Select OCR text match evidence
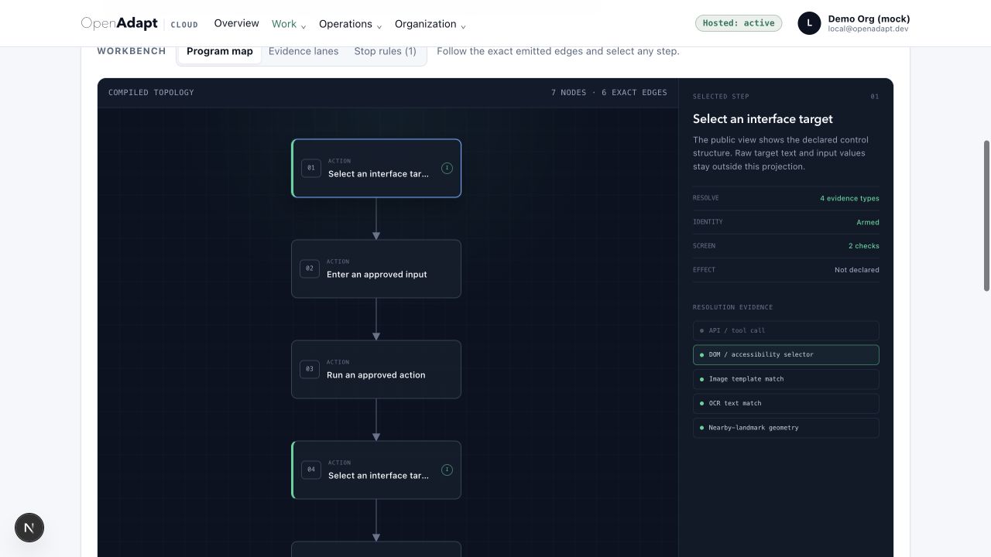 [786, 403]
